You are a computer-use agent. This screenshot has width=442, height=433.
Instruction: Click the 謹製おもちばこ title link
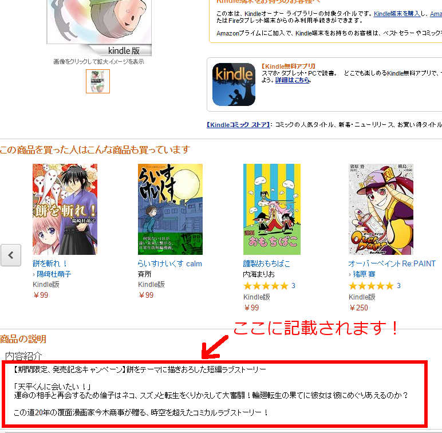(x=266, y=263)
